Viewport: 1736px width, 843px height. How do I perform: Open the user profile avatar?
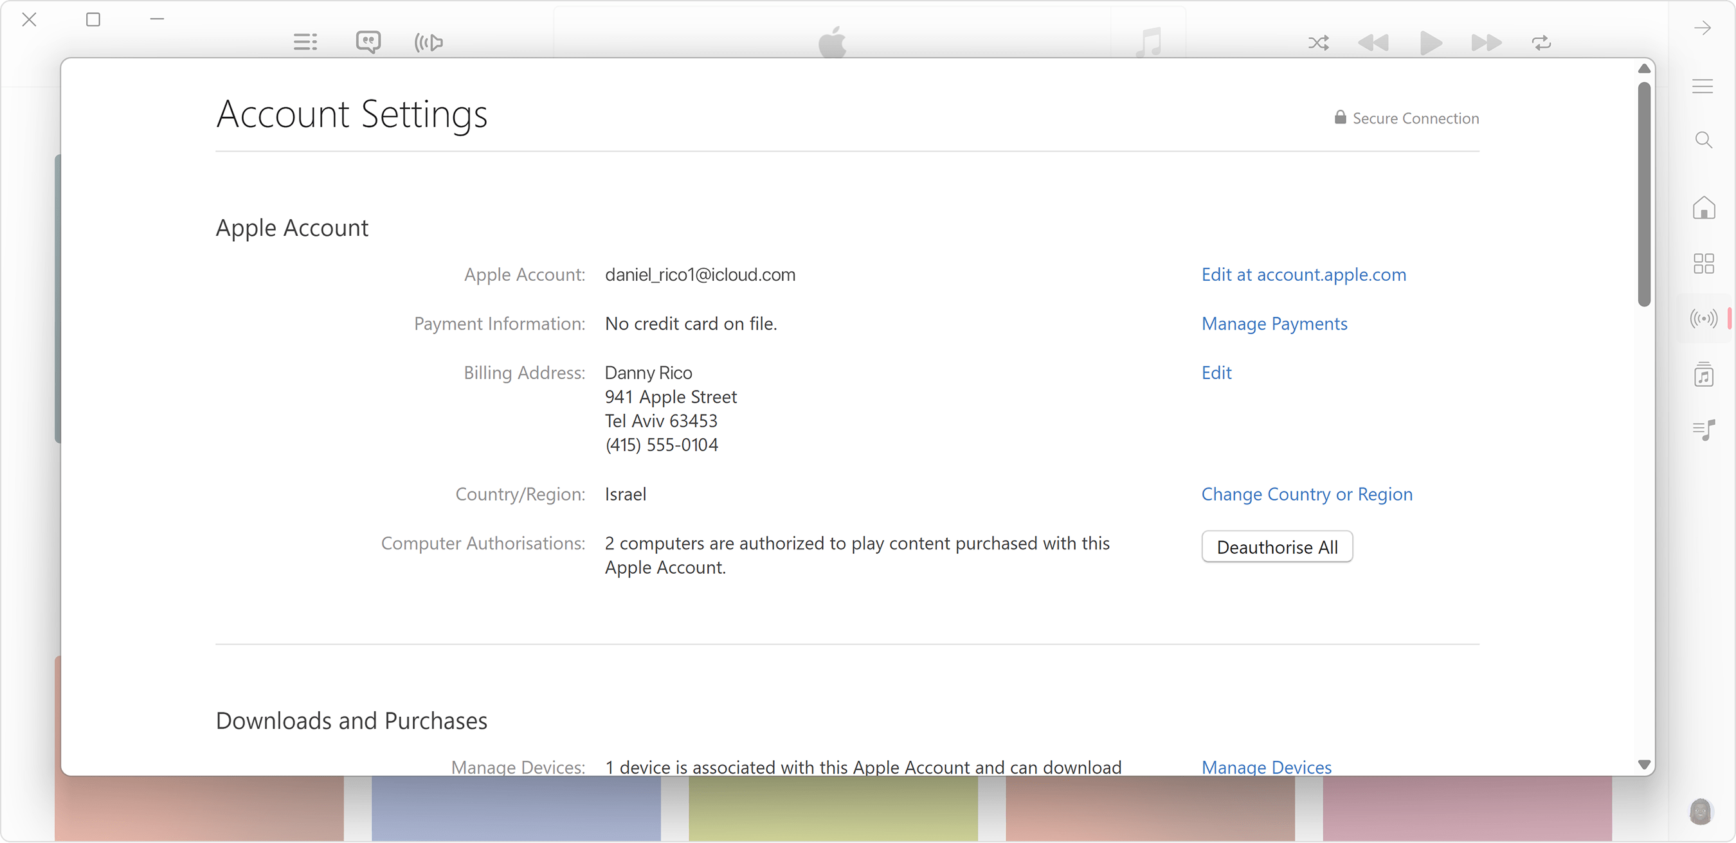point(1700,812)
